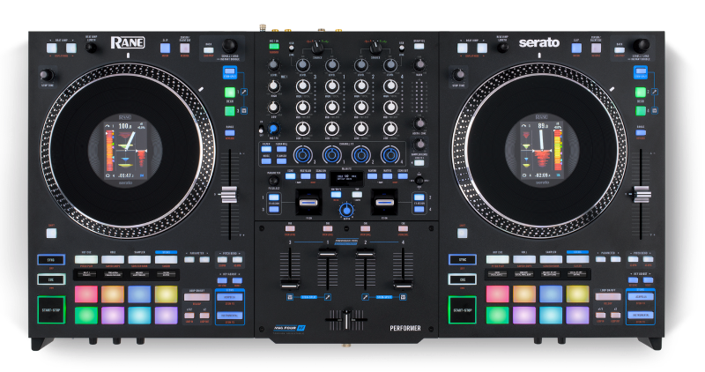
Task: Hit the left deck CUE button
Action: 51,279
